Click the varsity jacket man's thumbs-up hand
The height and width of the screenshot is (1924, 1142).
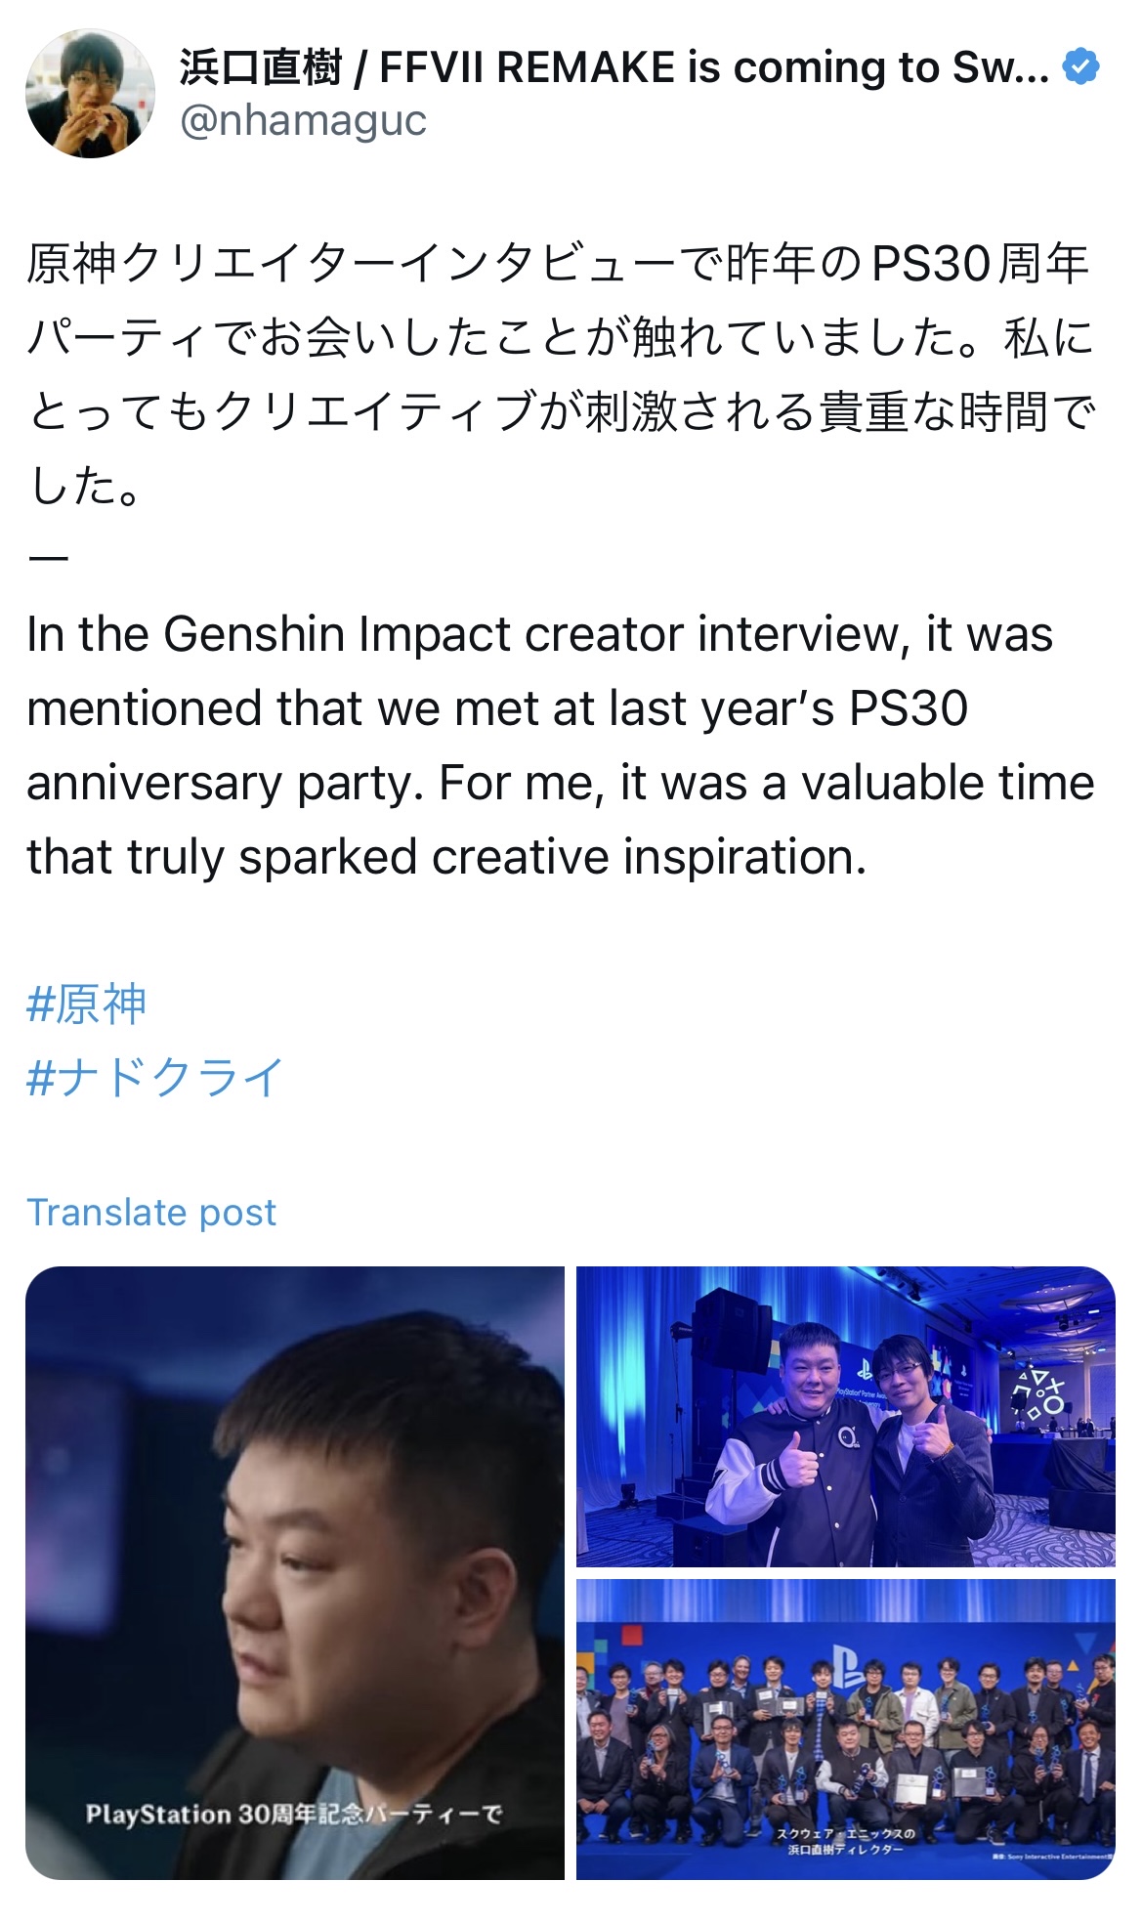pos(799,1461)
